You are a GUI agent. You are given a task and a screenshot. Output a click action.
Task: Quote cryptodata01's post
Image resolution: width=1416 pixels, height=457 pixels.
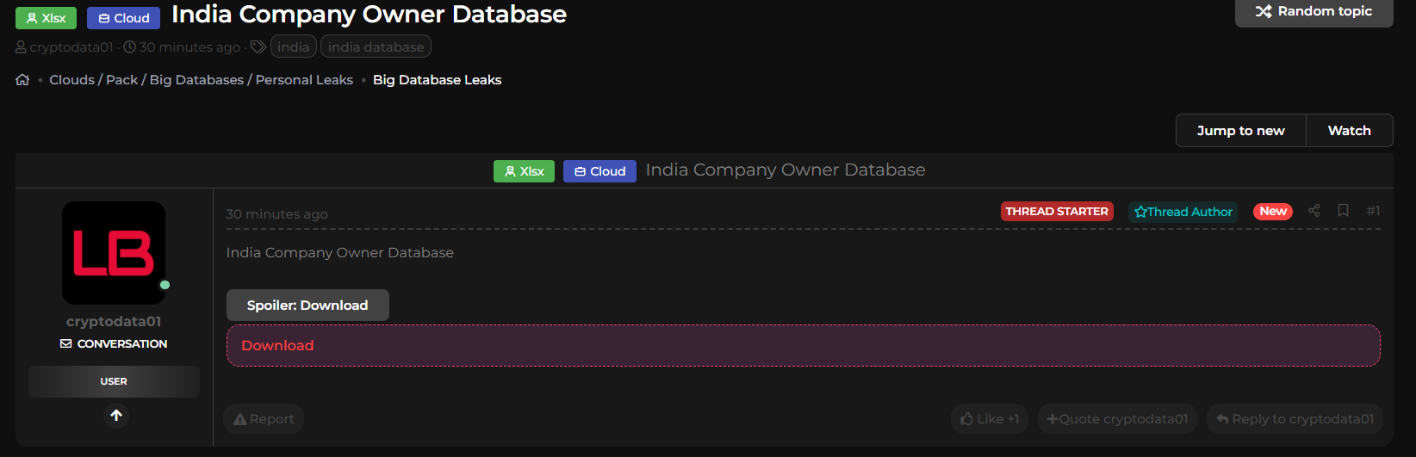[1117, 419]
